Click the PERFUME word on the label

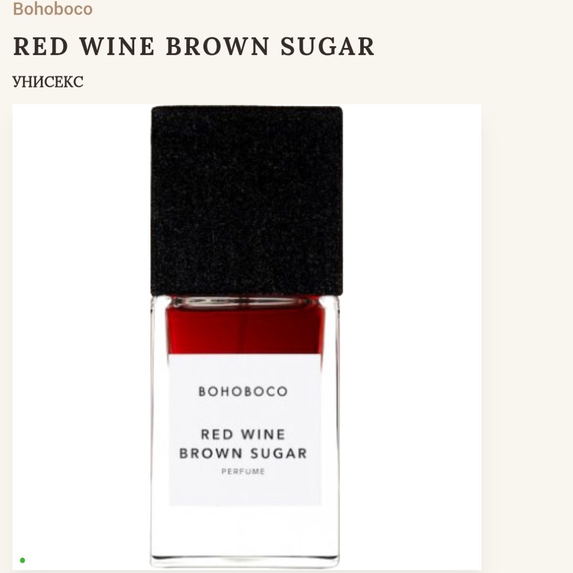(x=243, y=471)
